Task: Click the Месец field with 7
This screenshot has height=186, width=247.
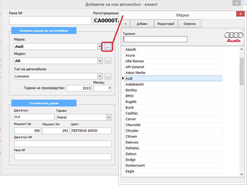Action: (102, 88)
